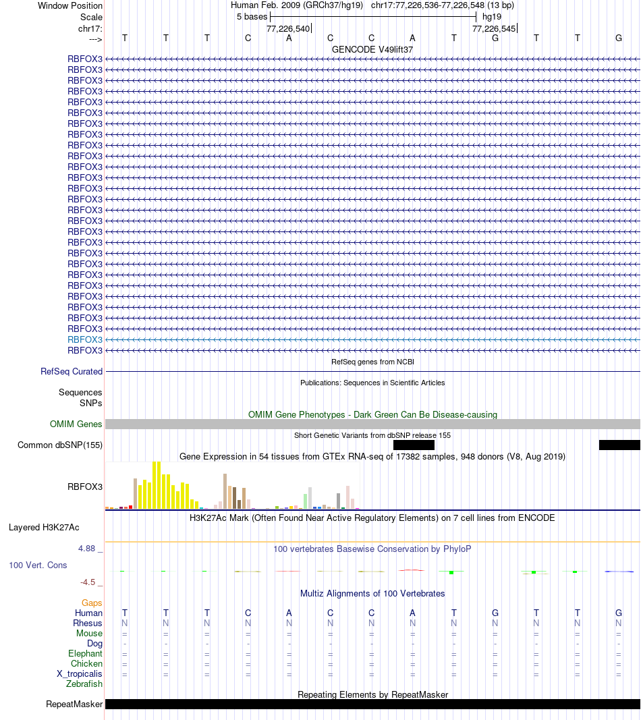Click the tallest yellow GTEx expression bars

tap(157, 485)
